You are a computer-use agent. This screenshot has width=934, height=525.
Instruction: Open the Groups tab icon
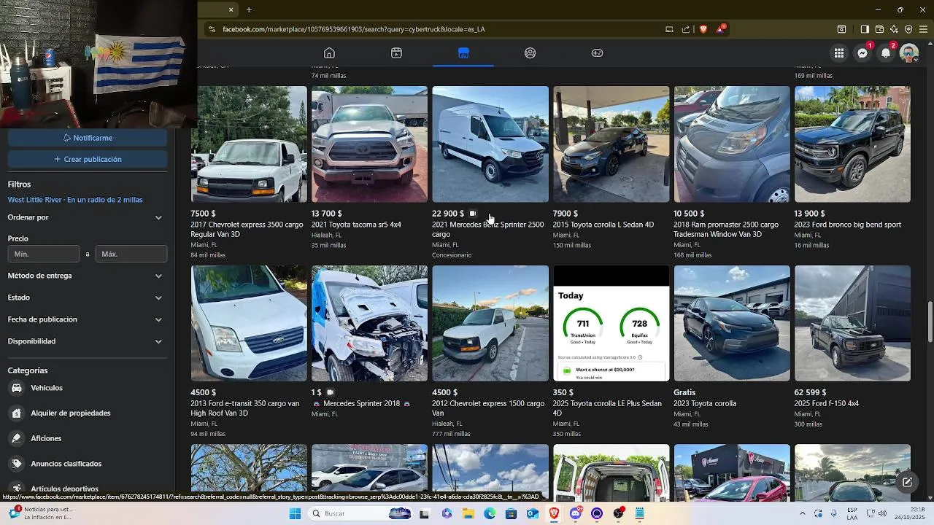(530, 53)
